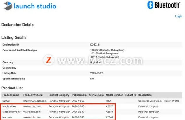The image size is (185, 120).
Task: Click the Declaration ID label
Action: coord(11,45)
